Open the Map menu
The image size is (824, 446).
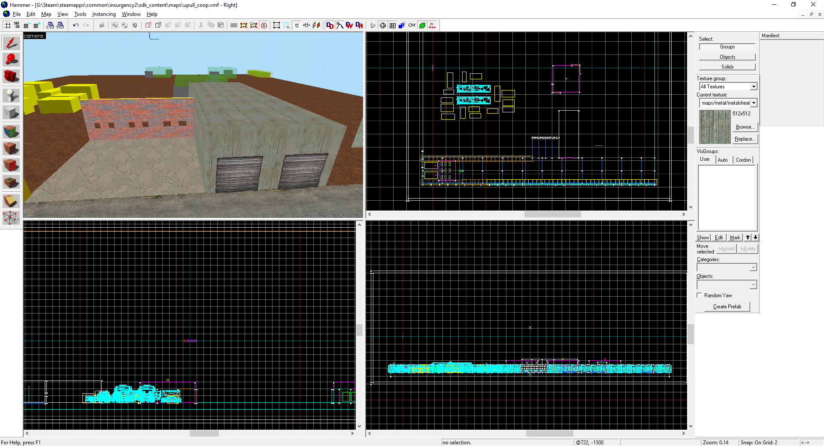pos(46,14)
